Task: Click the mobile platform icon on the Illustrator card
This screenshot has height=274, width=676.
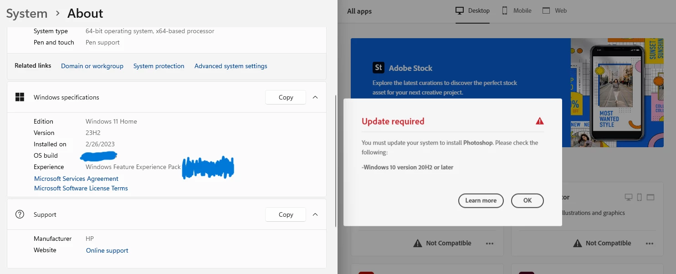Action: tap(640, 197)
